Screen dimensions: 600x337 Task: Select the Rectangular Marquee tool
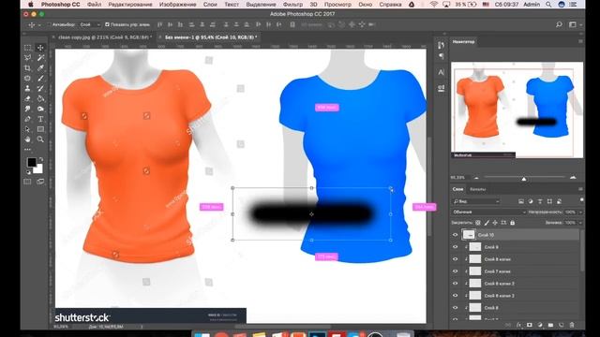tap(27, 48)
